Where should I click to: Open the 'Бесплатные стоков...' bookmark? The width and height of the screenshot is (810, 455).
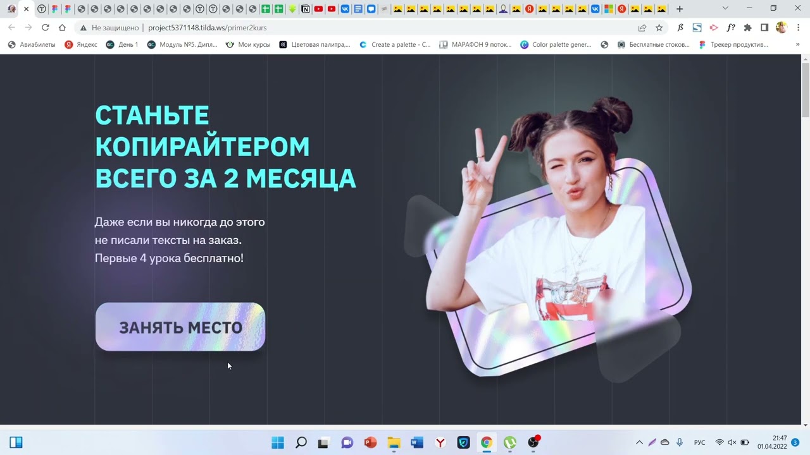pyautogui.click(x=654, y=45)
